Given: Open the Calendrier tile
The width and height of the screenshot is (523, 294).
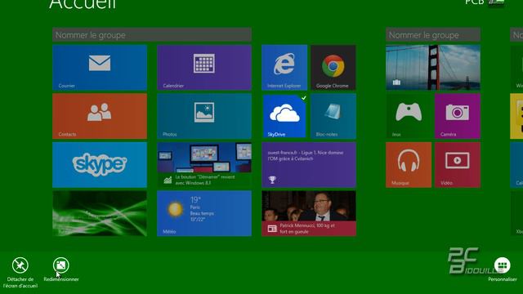Looking at the screenshot, I should pos(204,68).
